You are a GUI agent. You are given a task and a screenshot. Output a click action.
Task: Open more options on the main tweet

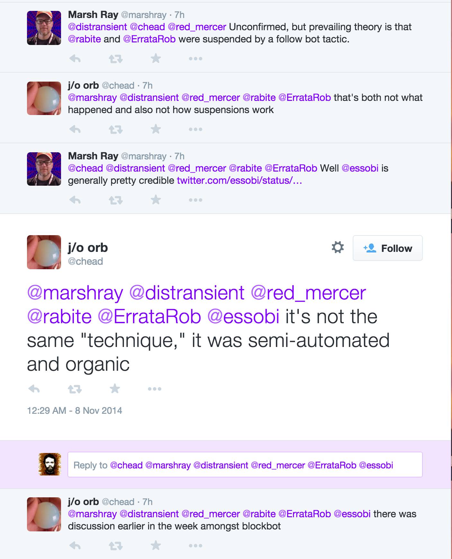(155, 389)
